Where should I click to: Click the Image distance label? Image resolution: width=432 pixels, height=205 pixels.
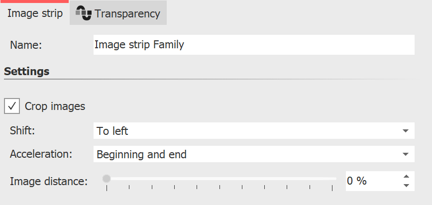[48, 181]
